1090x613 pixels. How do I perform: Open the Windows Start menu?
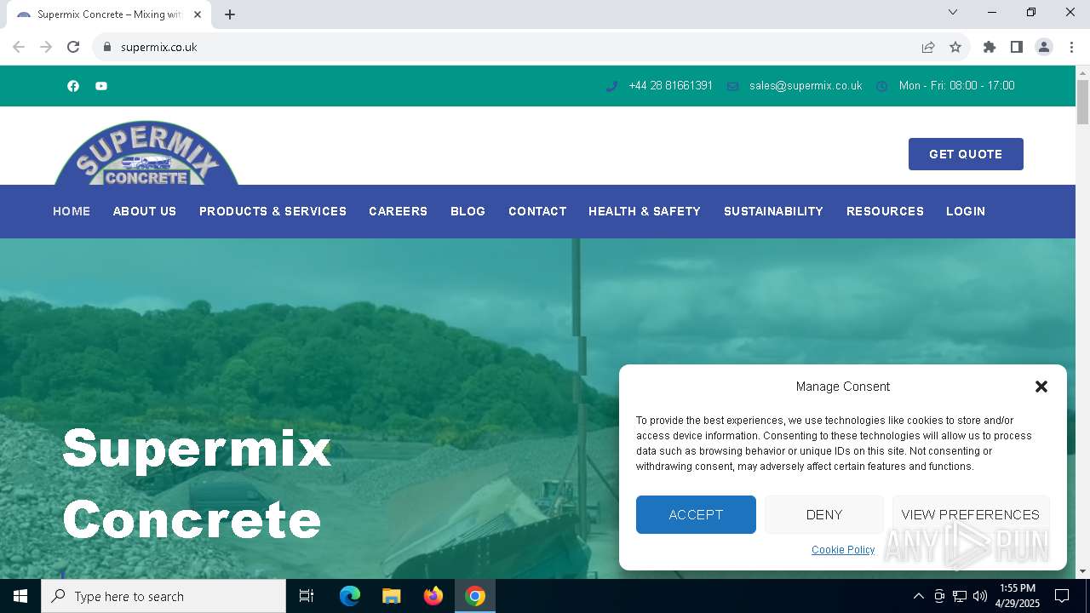20,596
